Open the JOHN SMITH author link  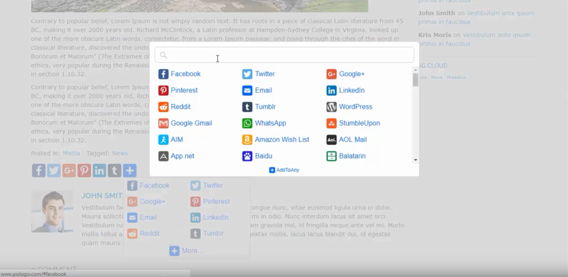point(102,195)
